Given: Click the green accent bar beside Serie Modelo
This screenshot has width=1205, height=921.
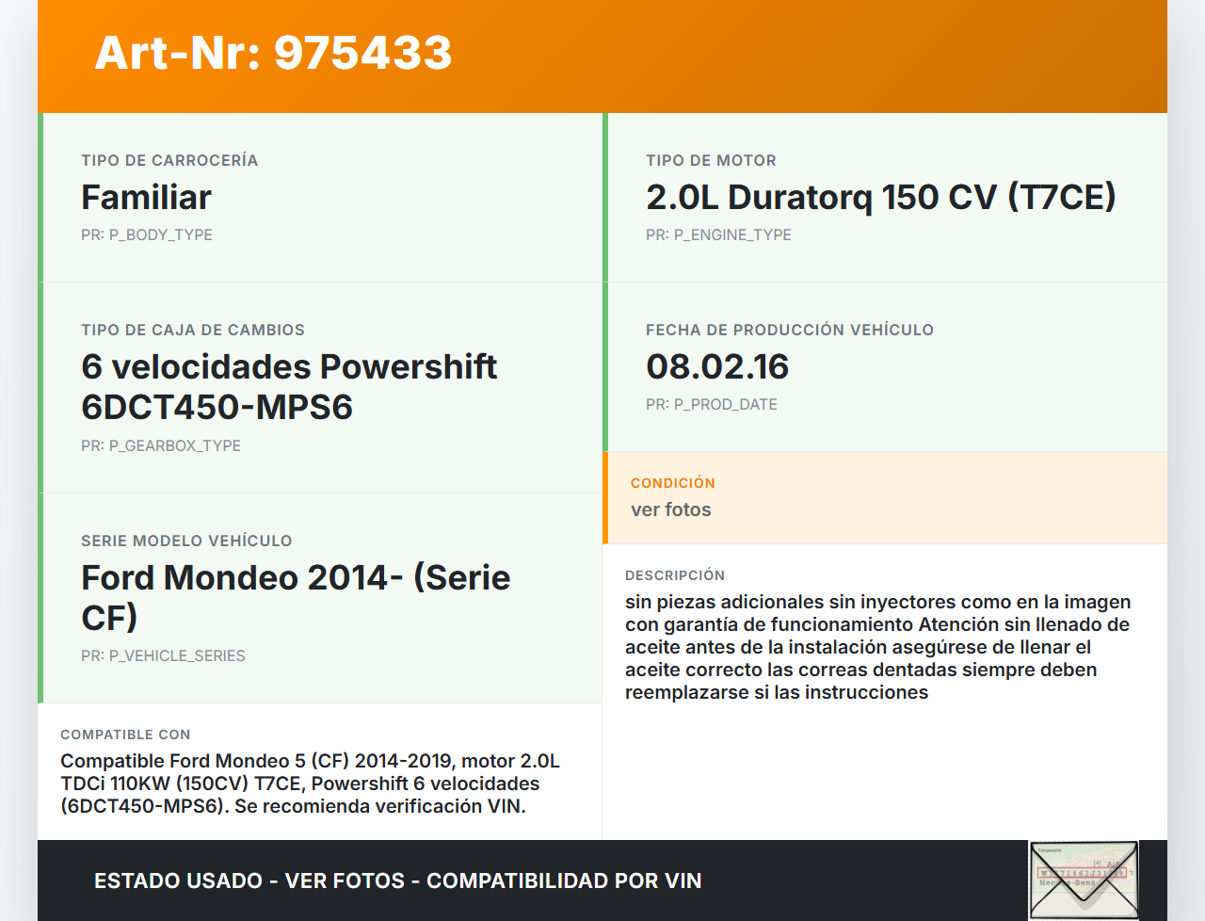Looking at the screenshot, I should (x=41, y=597).
